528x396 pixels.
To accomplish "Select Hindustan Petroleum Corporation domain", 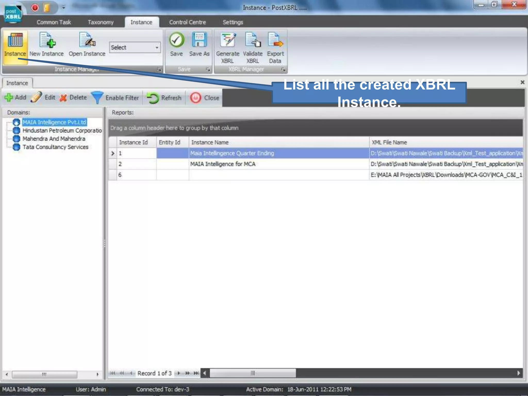I will point(62,130).
